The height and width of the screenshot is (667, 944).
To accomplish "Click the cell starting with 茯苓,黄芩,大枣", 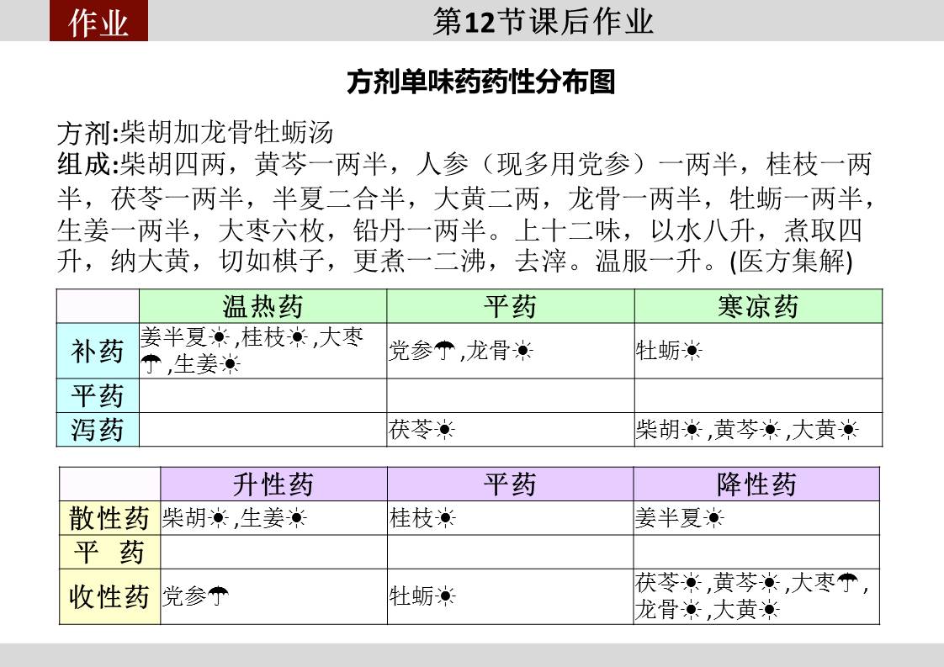I will (x=756, y=596).
